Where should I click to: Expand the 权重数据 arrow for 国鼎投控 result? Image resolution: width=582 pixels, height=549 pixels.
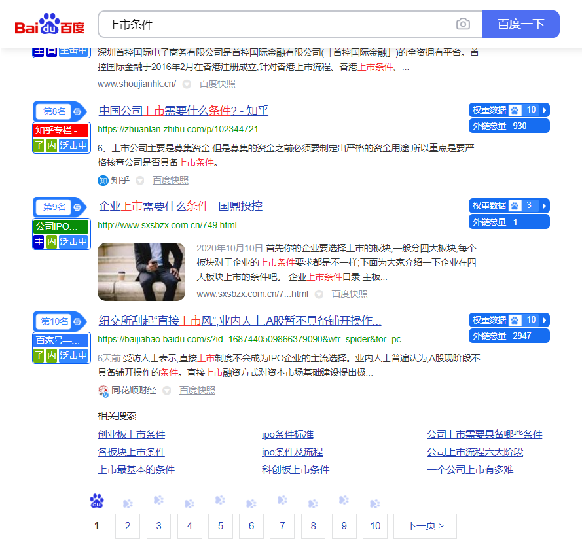pos(545,206)
